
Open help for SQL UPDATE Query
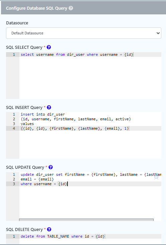pos(50,167)
